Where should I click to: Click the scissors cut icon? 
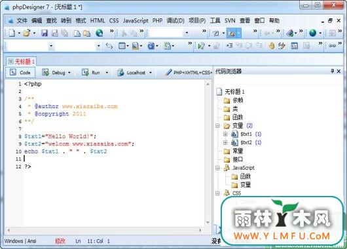pos(124,33)
